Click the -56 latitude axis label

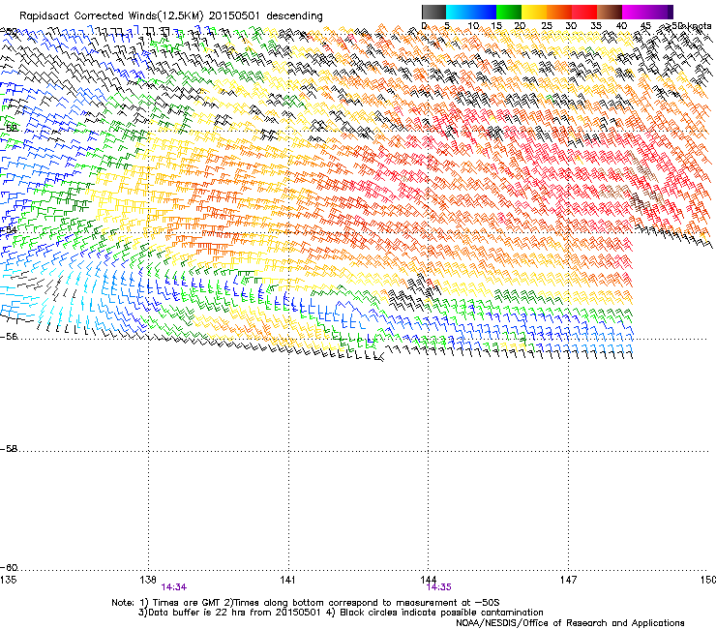(9, 337)
